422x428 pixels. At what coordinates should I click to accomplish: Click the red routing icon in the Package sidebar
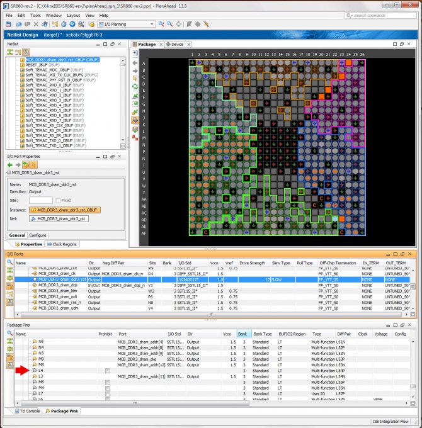pyautogui.click(x=135, y=138)
